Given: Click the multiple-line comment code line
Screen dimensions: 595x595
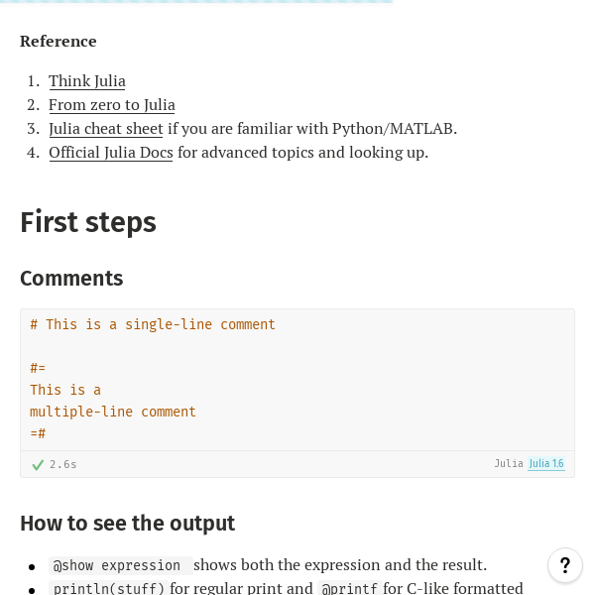Looking at the screenshot, I should pos(113,413).
